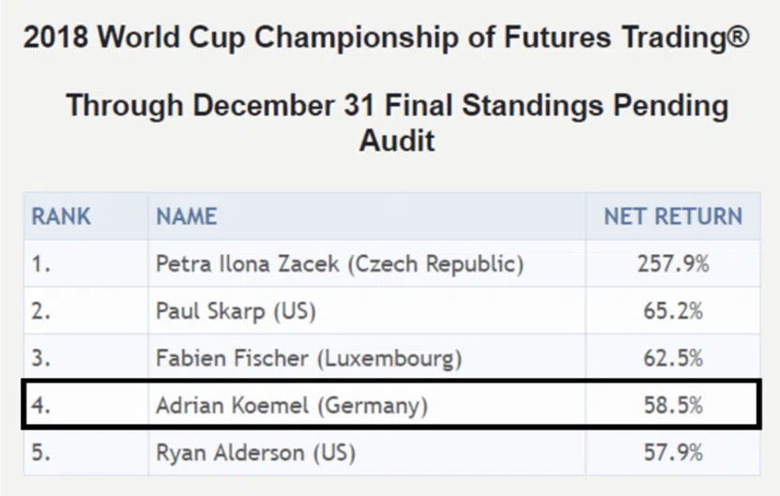Click the NET RETURN column header
The width and height of the screenshot is (780, 496).
point(673,217)
